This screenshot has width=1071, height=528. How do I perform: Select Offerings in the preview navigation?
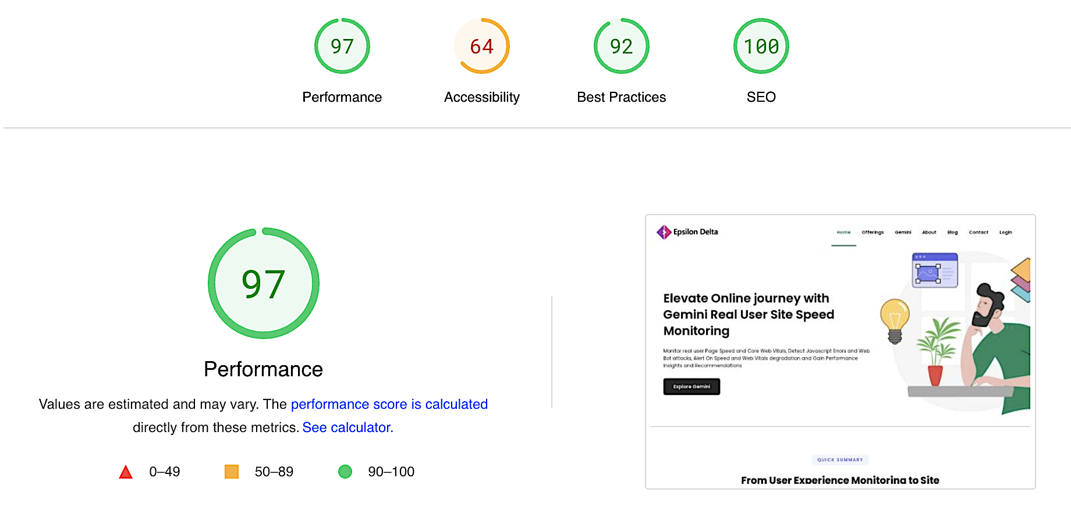873,231
